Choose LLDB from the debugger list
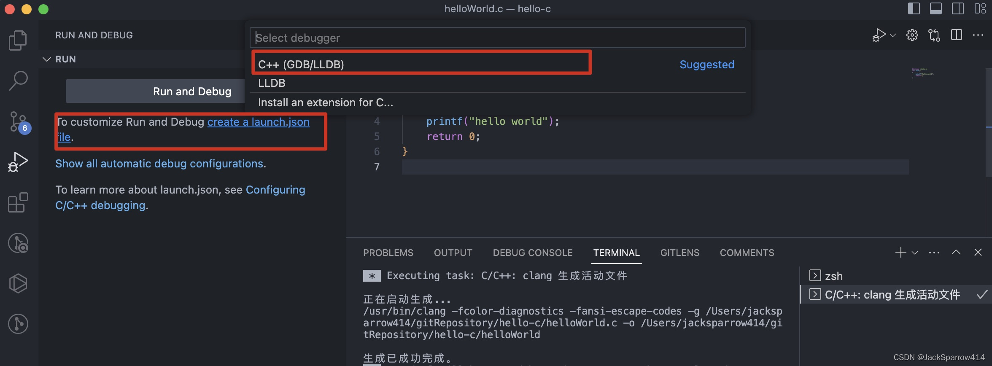Viewport: 992px width, 366px height. point(498,83)
